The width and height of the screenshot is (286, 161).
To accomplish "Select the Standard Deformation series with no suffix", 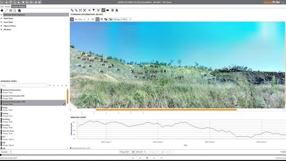I will (34, 91).
